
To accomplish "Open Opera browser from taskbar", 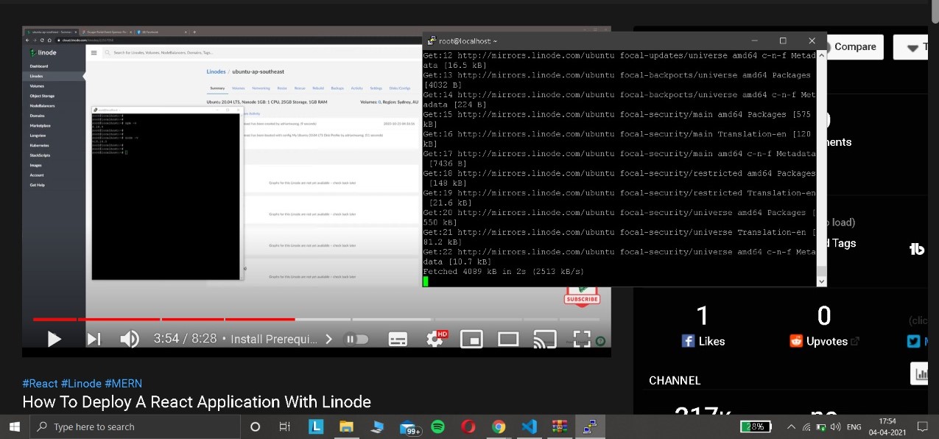I will point(468,426).
